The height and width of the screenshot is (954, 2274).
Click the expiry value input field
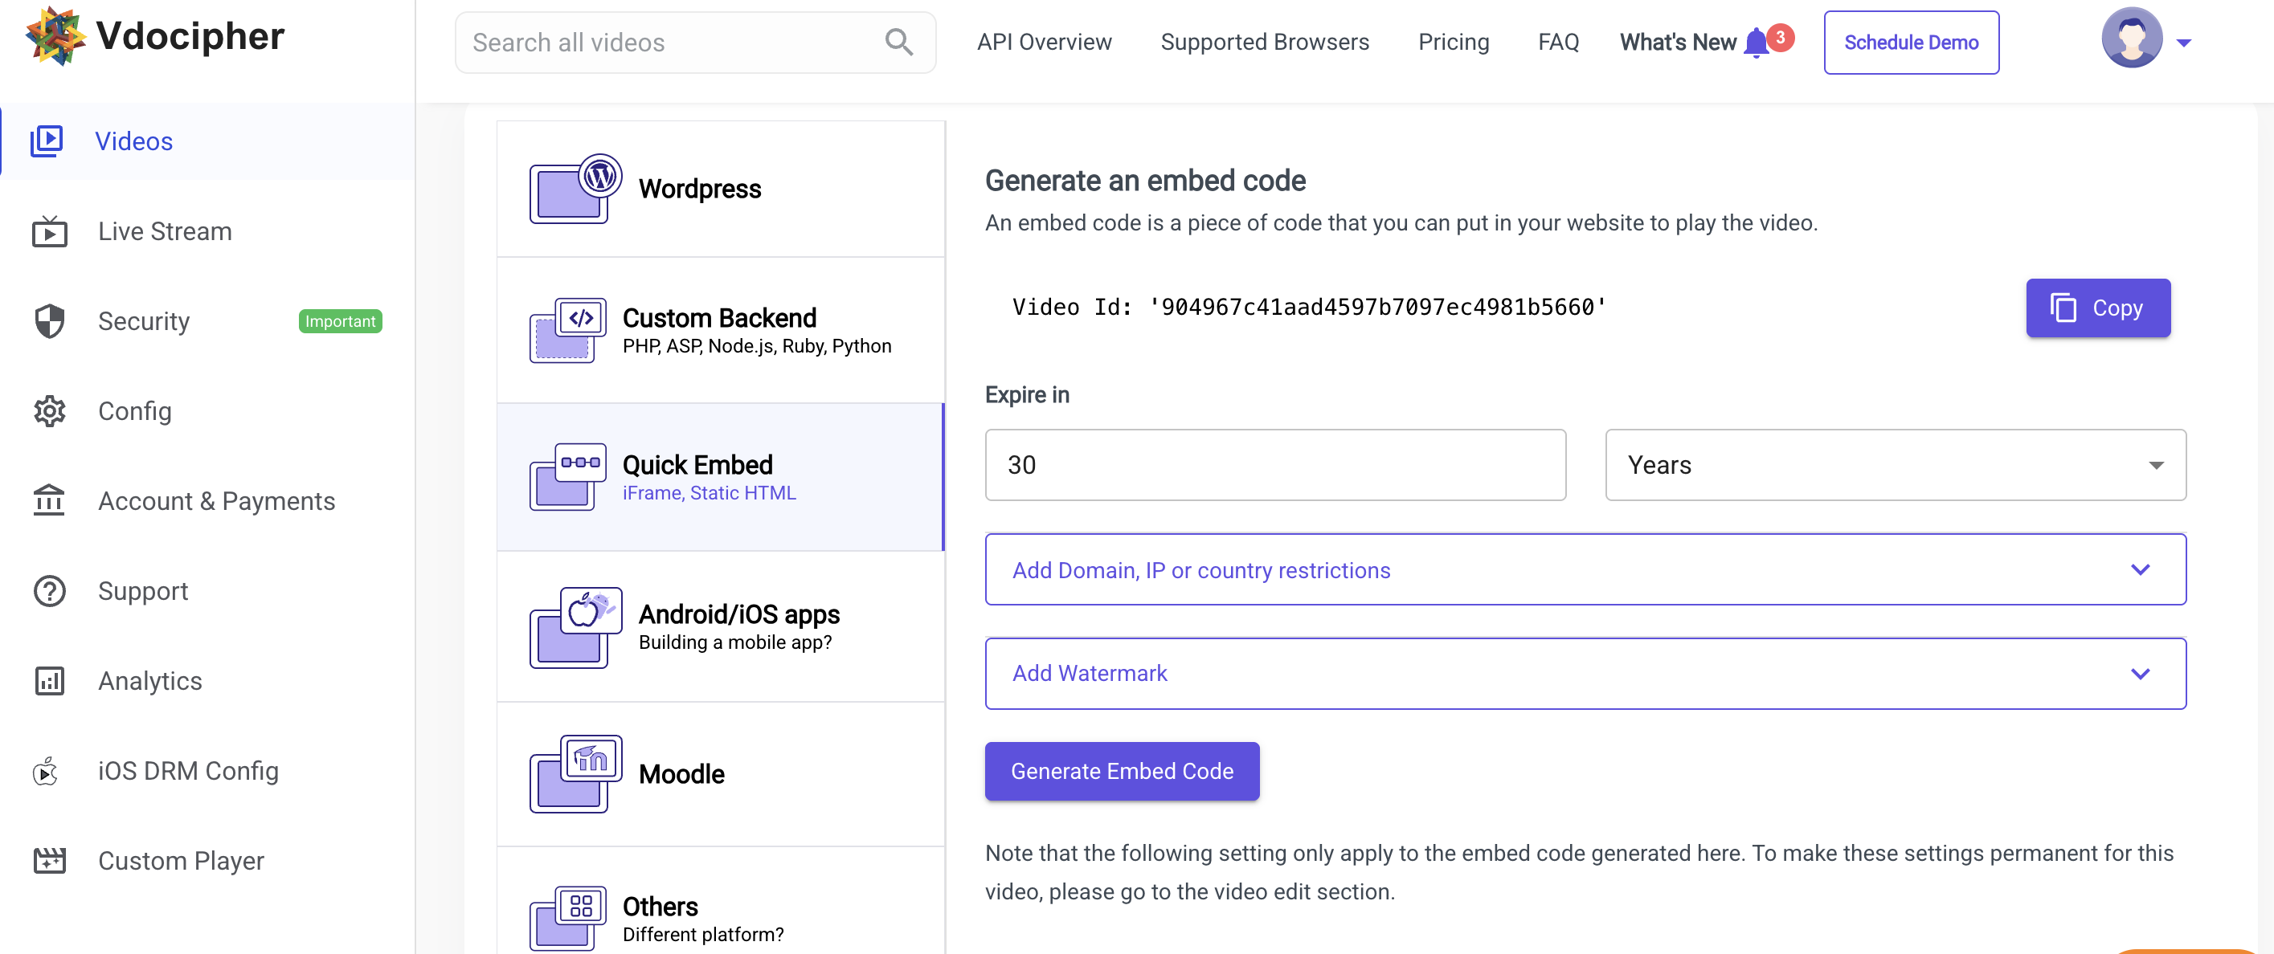pos(1274,465)
